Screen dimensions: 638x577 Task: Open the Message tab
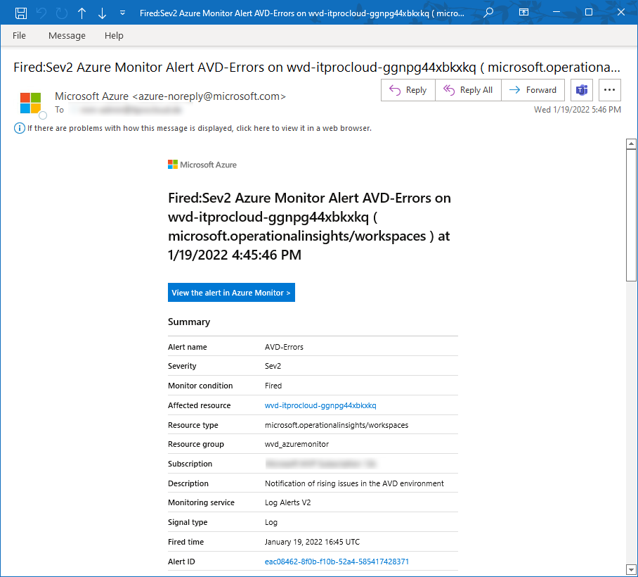point(67,35)
